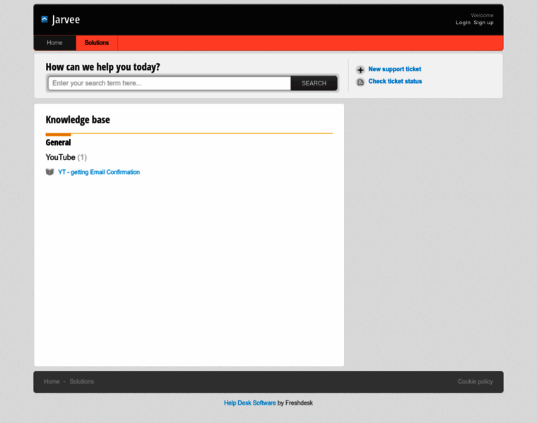Click the Jarvee logo icon
The height and width of the screenshot is (423, 537).
pyautogui.click(x=45, y=19)
